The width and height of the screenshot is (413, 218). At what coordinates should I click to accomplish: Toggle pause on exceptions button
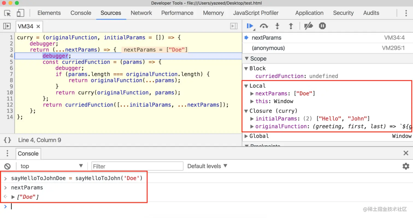pyautogui.click(x=322, y=26)
